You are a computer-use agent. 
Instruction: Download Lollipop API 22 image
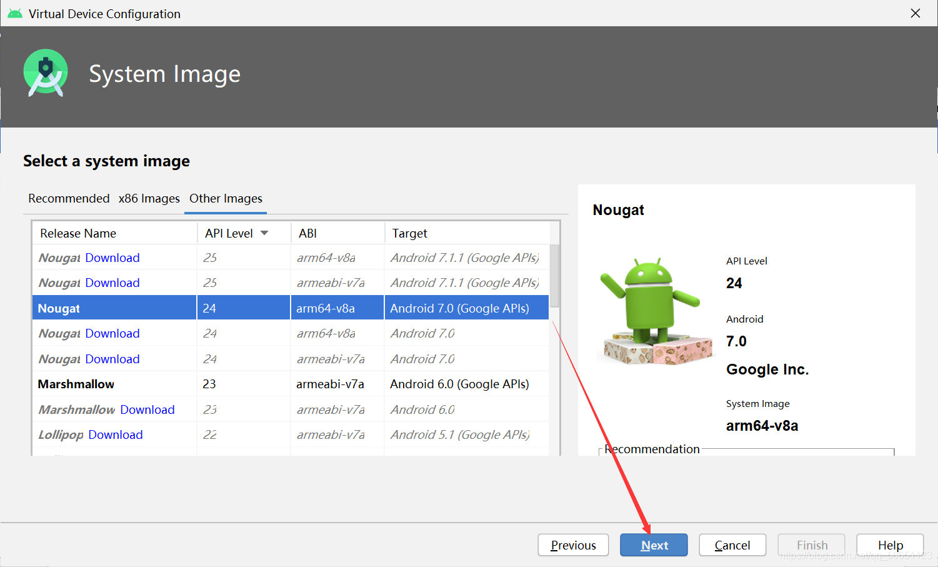coord(116,434)
